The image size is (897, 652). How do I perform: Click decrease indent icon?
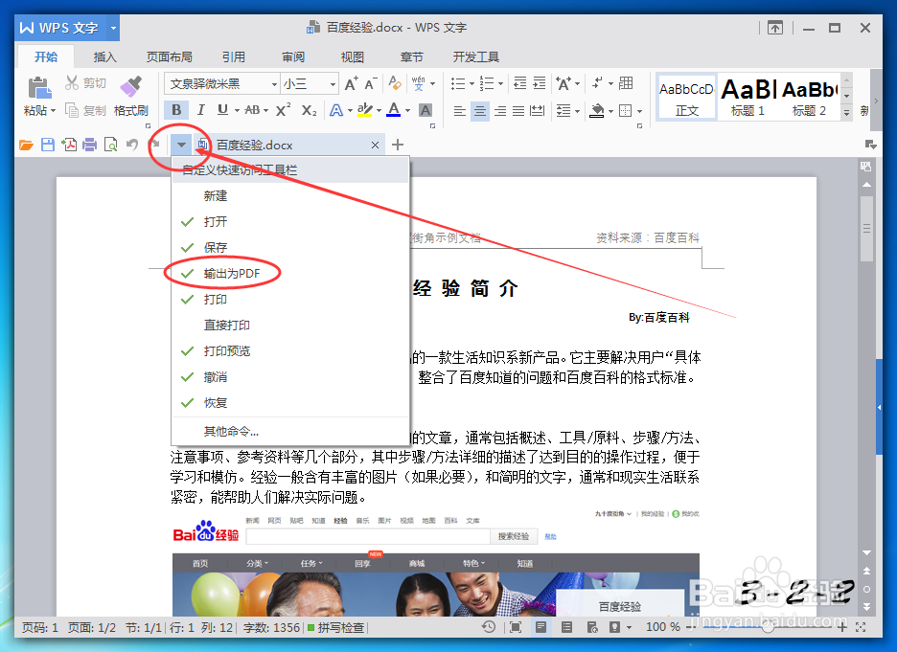(x=520, y=83)
